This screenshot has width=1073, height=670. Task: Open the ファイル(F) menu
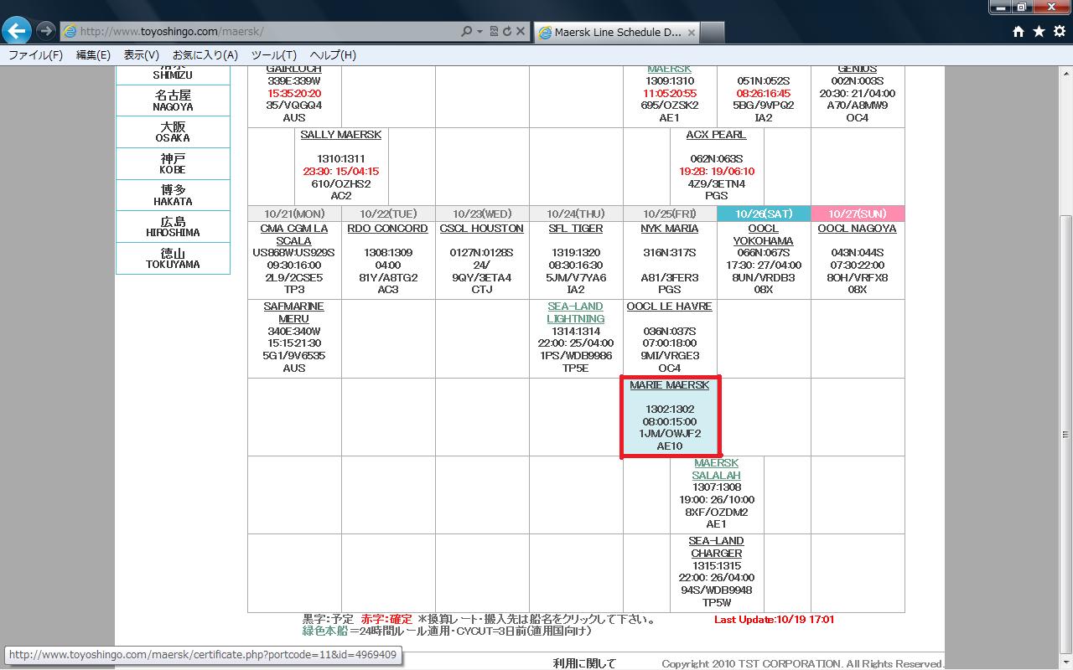tap(35, 55)
